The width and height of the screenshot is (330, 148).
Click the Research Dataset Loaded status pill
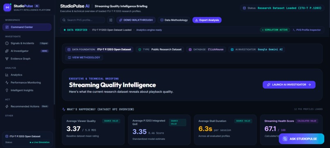pos(282,8)
